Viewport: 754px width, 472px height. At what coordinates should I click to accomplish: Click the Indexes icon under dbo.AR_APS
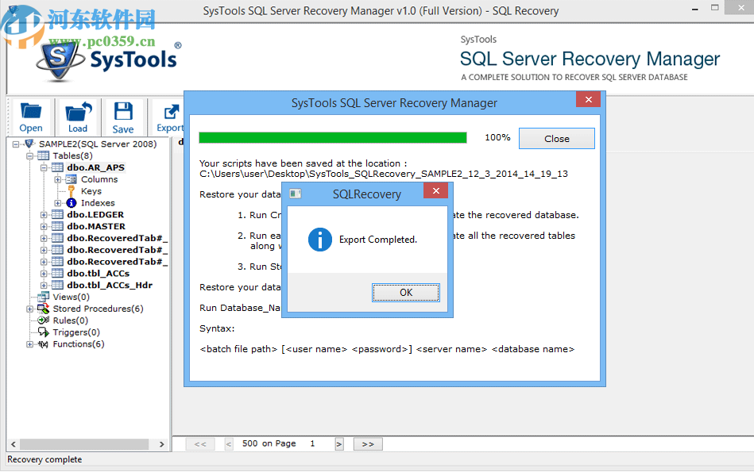(x=70, y=202)
